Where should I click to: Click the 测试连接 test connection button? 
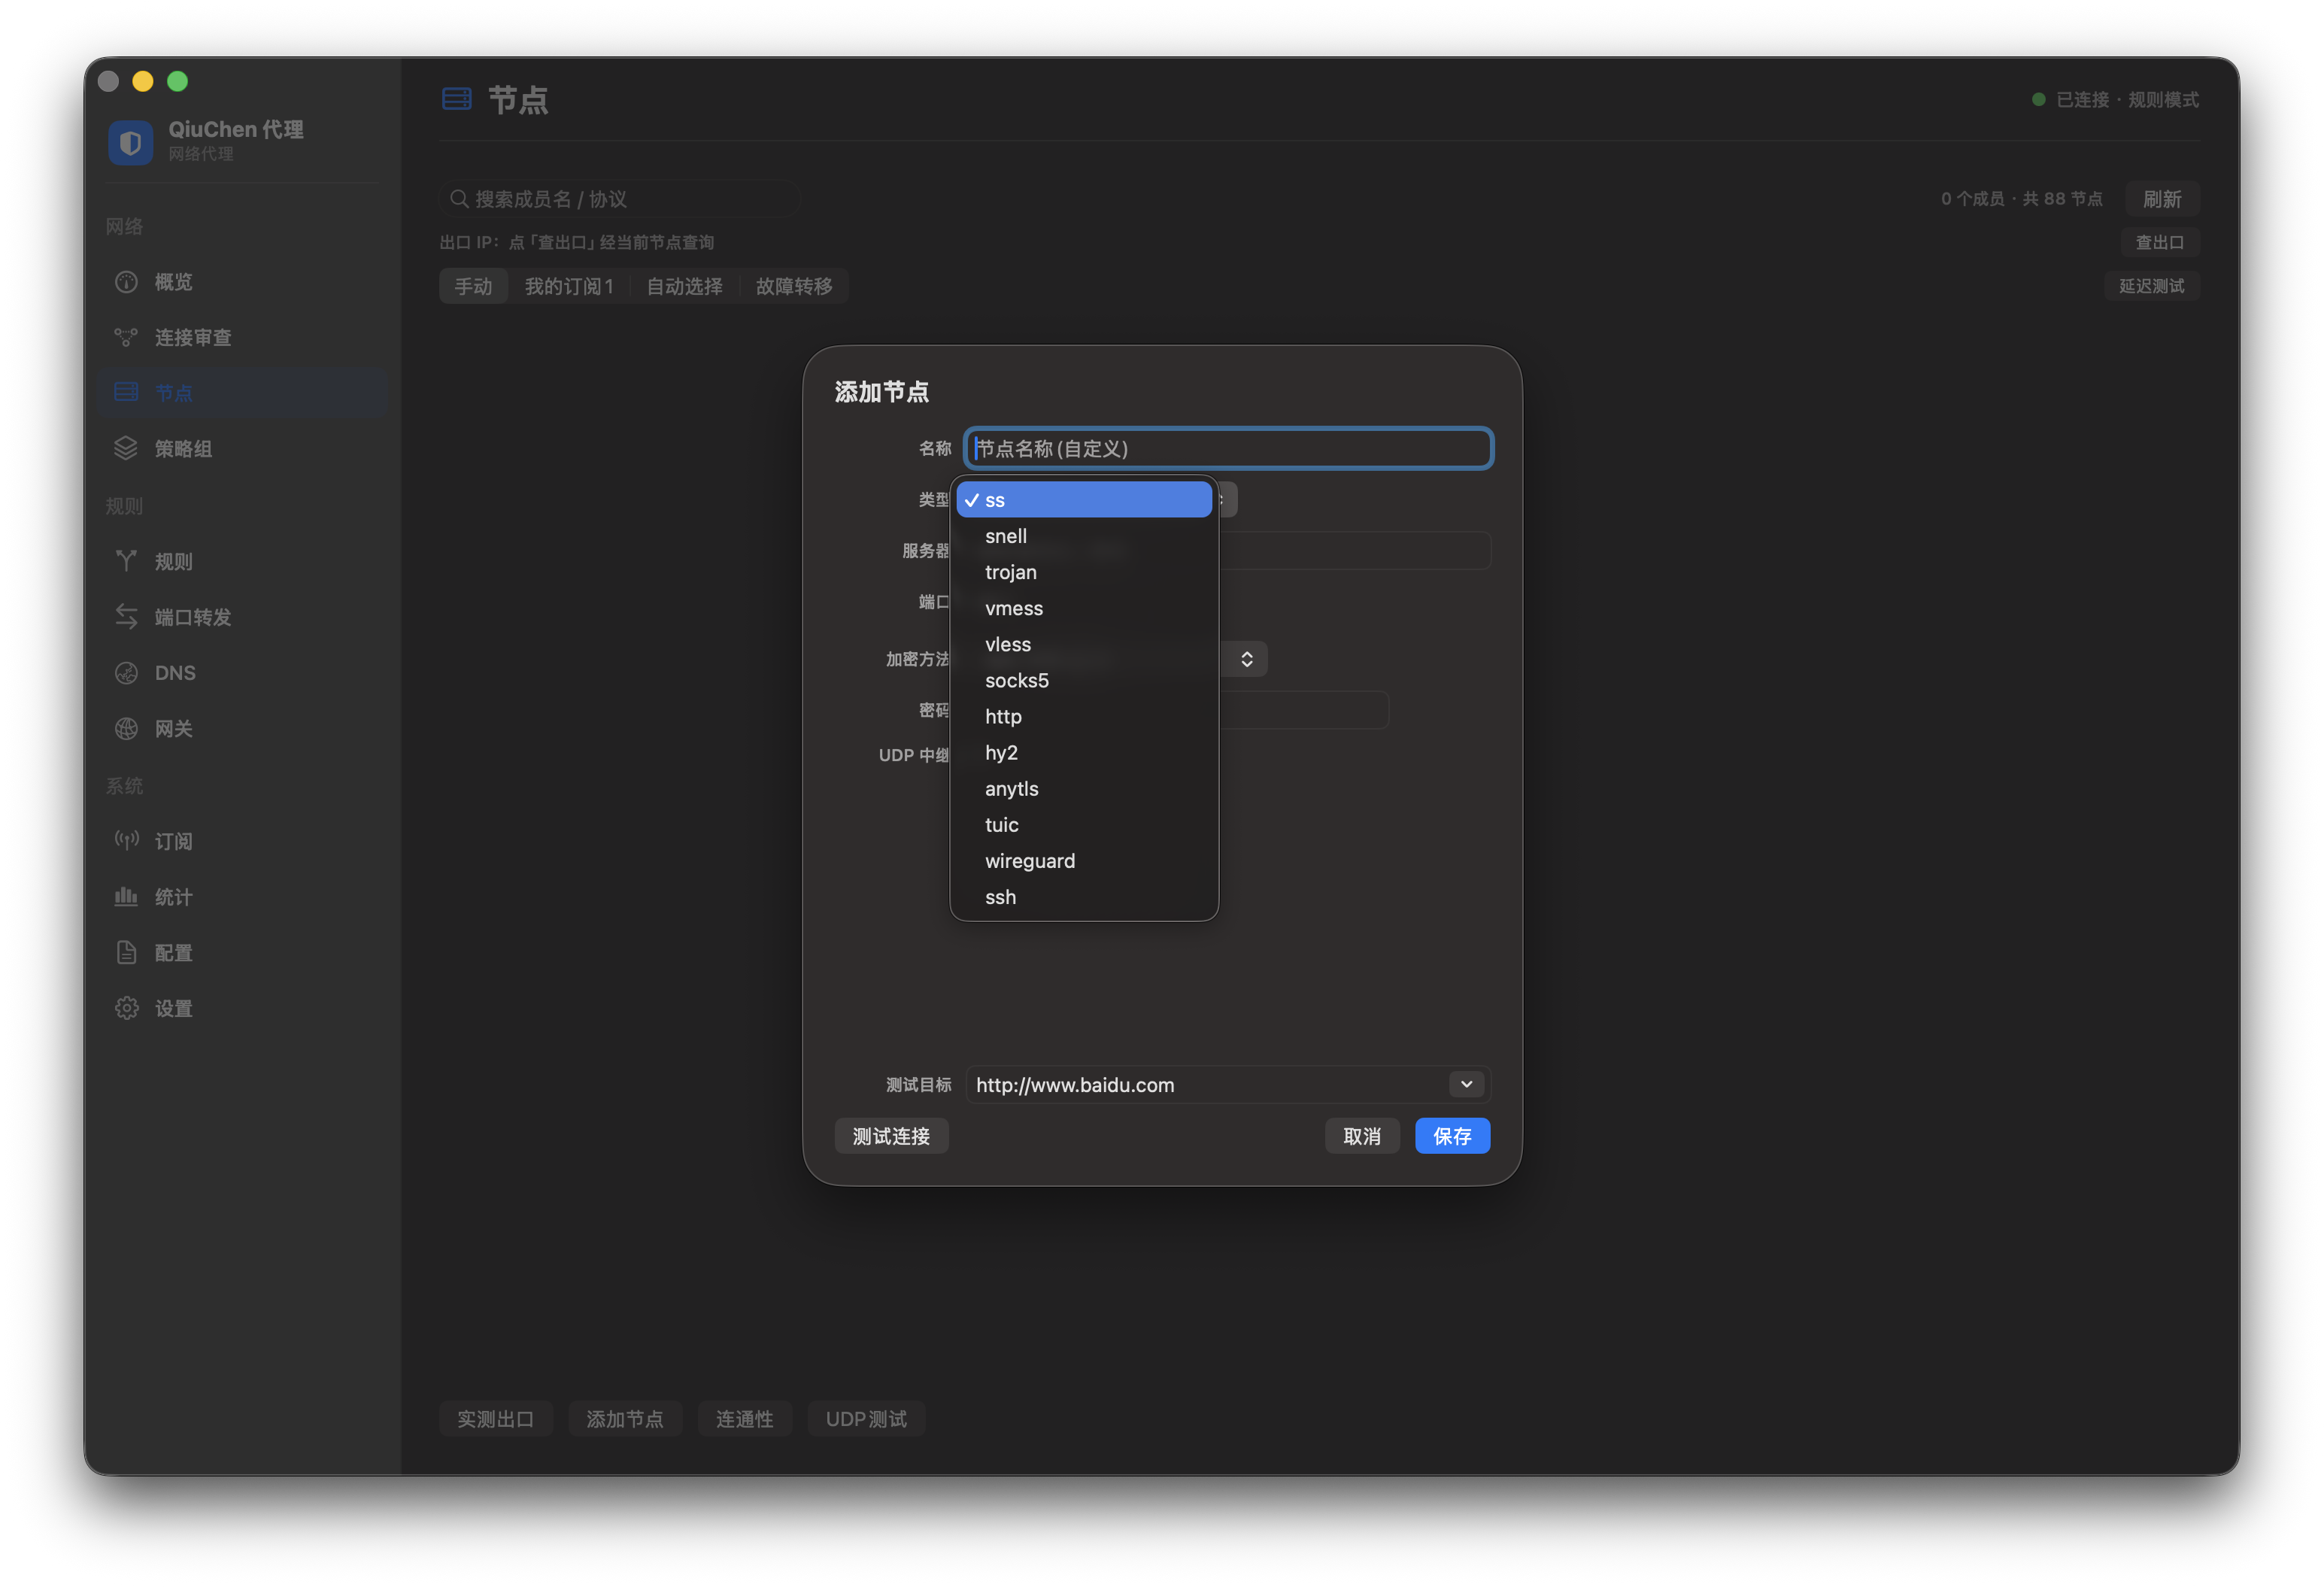[x=891, y=1136]
